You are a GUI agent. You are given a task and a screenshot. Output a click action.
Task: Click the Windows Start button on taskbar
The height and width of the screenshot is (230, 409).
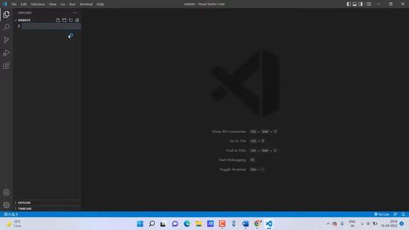coord(140,224)
